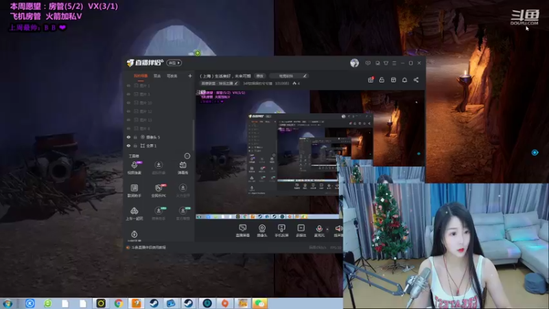Switch to the first scene tab
Viewport: 549px width, 309px height.
pyautogui.click(x=141, y=76)
